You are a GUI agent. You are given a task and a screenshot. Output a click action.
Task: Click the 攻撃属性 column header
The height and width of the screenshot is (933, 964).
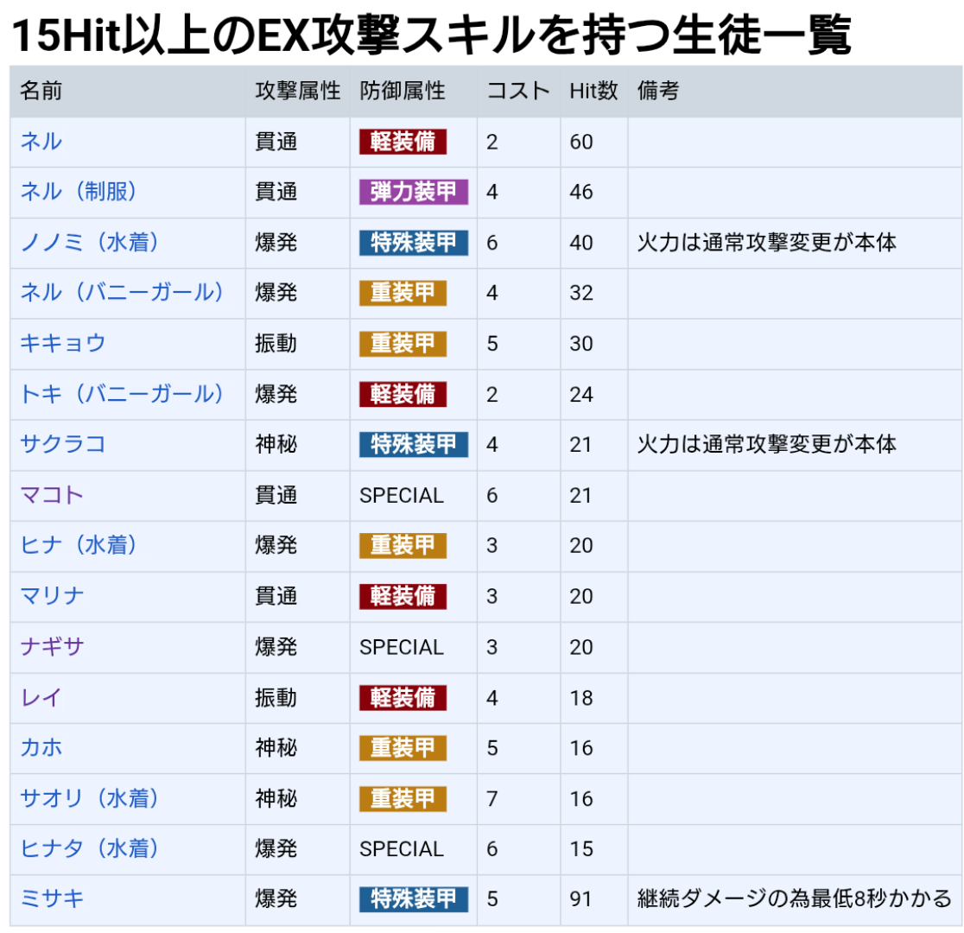(298, 91)
